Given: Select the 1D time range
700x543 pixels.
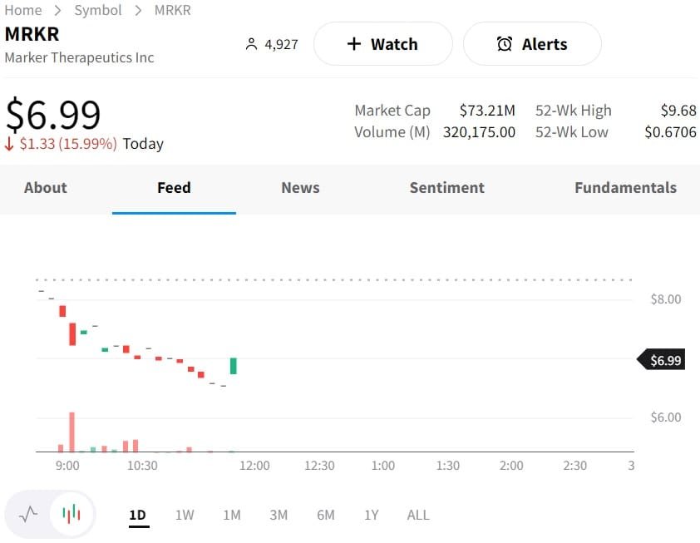Looking at the screenshot, I should coord(138,515).
